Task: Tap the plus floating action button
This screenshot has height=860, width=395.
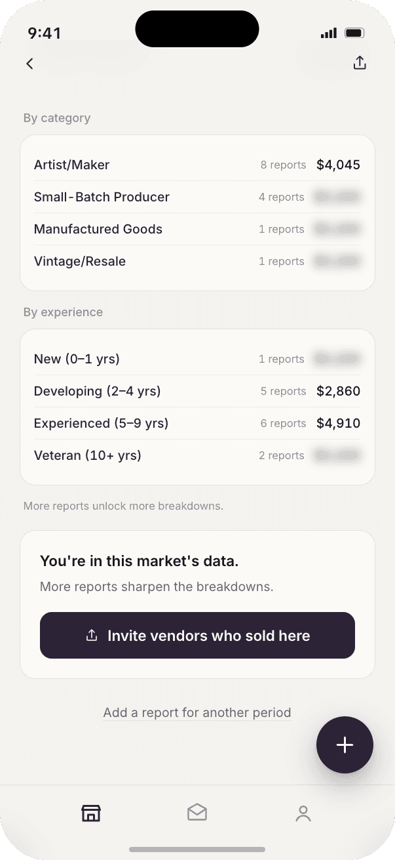Action: pyautogui.click(x=345, y=745)
